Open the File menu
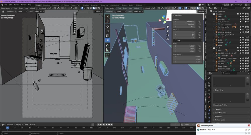 click(x=6, y=5)
